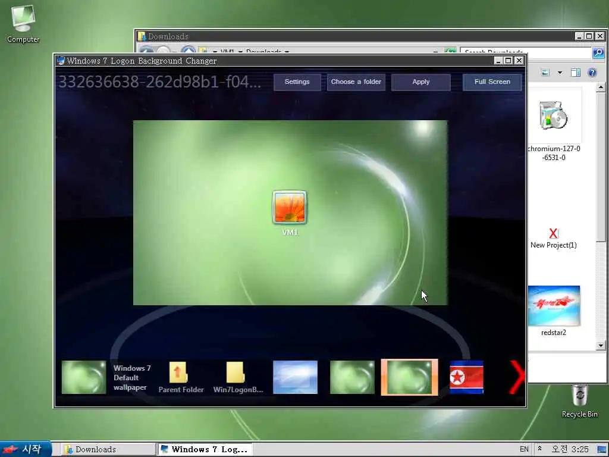The height and width of the screenshot is (457, 609).
Task: Click the show desktop icon in tray
Action: [x=602, y=450]
